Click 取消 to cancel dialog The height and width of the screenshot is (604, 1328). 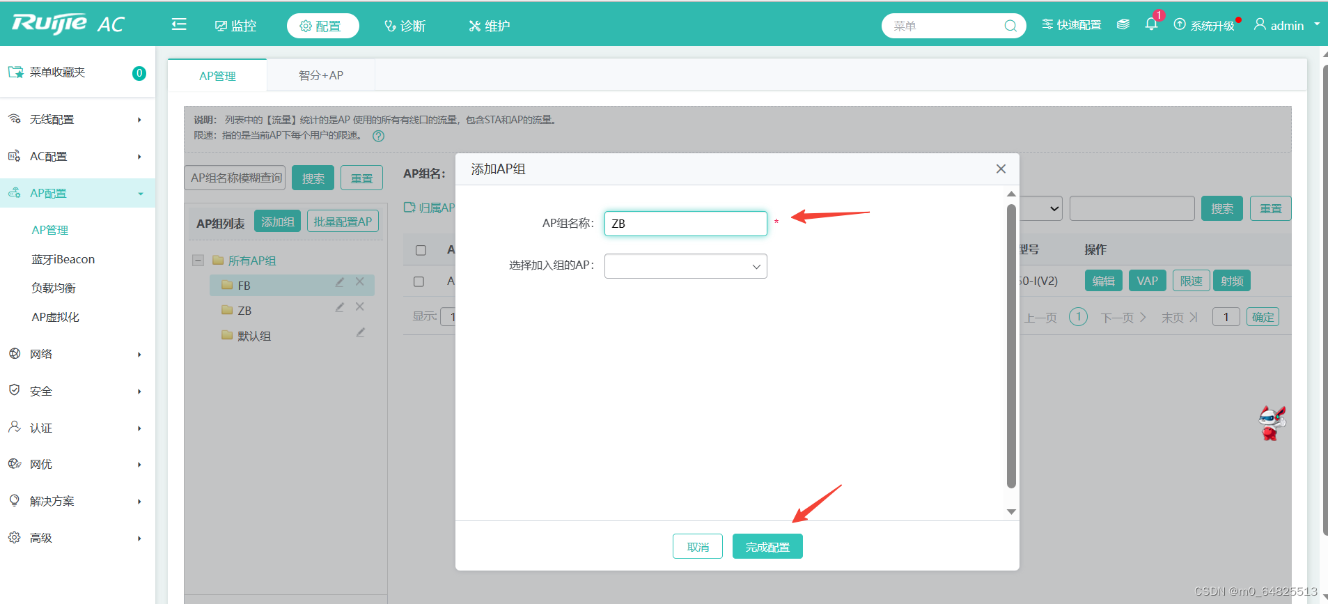698,546
